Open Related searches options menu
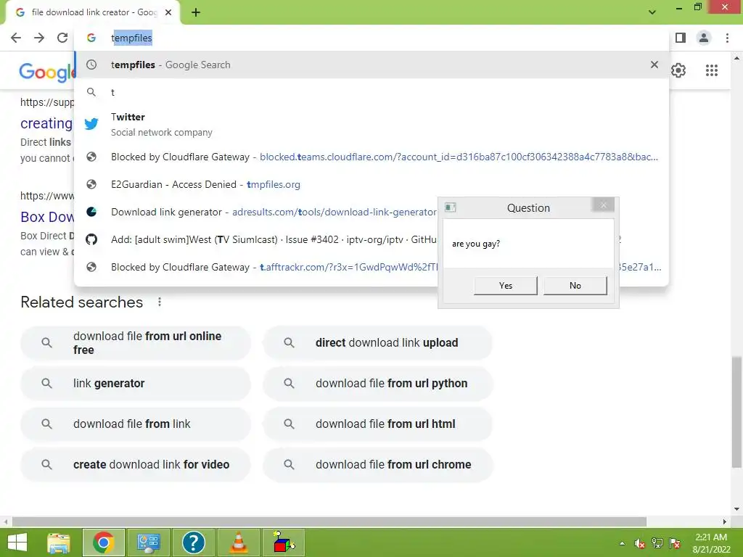Viewport: 743px width, 557px height. 160,302
